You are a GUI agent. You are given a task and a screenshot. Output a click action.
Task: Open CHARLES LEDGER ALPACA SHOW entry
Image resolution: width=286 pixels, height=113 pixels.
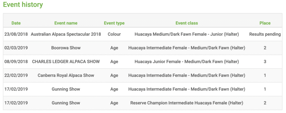pyautogui.click(x=66, y=62)
